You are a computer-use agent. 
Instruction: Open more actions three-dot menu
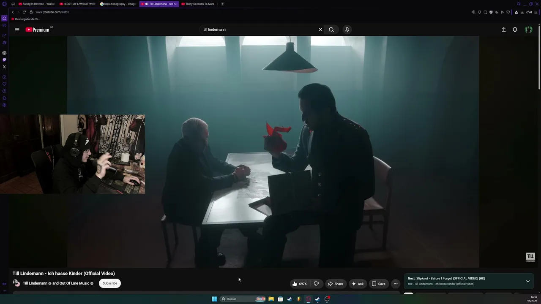396,284
